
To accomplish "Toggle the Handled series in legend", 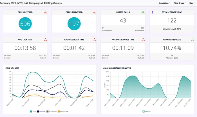I will [41, 111].
